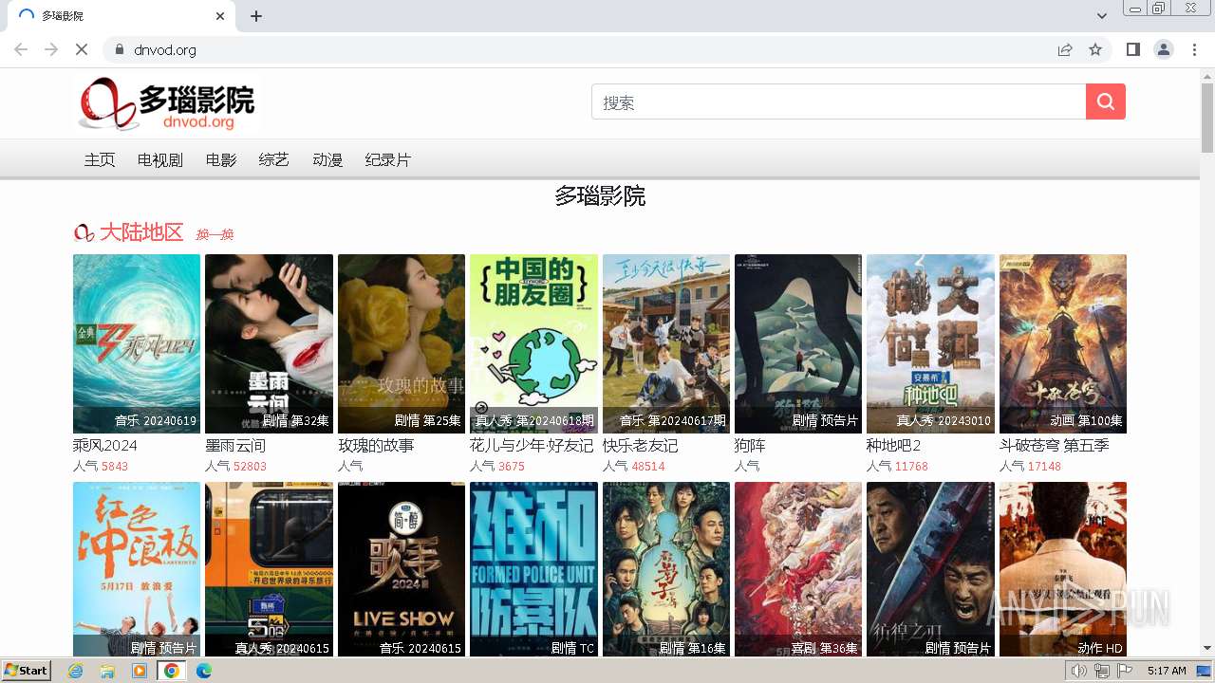The image size is (1215, 683).
Task: Click the Action Center flag icon
Action: 1125,671
